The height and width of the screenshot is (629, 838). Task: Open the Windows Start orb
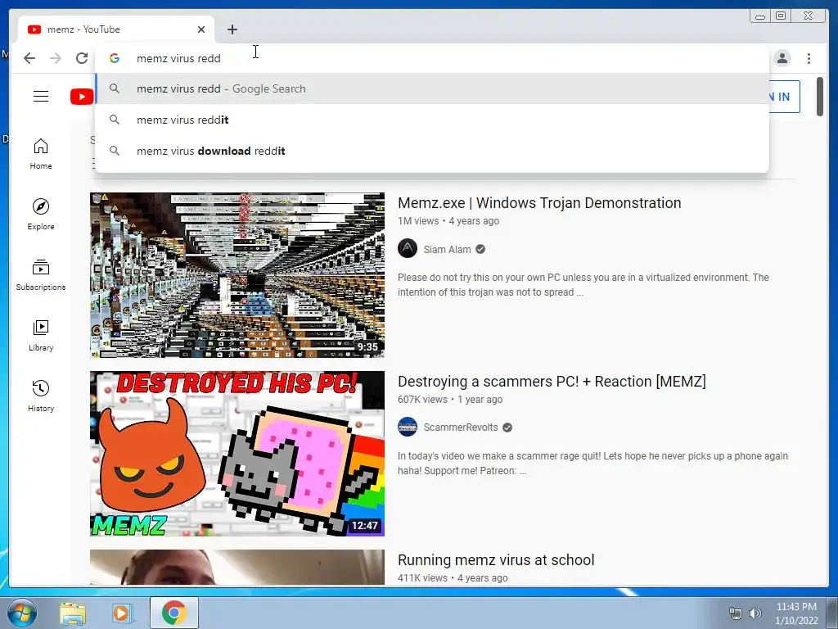click(x=22, y=613)
